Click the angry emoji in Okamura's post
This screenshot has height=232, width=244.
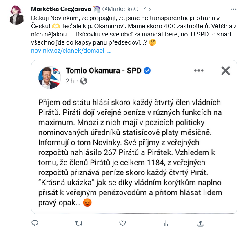[x=87, y=203]
